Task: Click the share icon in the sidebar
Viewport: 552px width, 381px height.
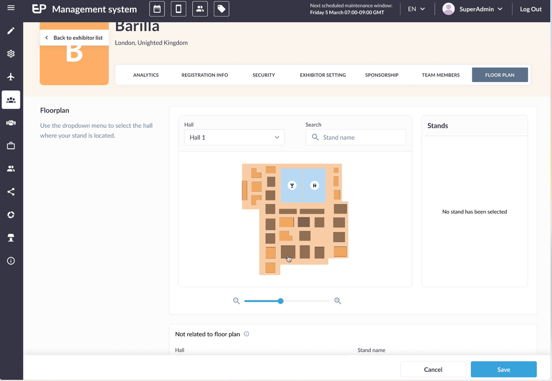Action: pyautogui.click(x=11, y=192)
